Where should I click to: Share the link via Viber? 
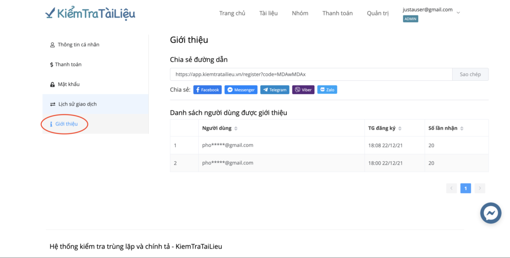pyautogui.click(x=303, y=90)
